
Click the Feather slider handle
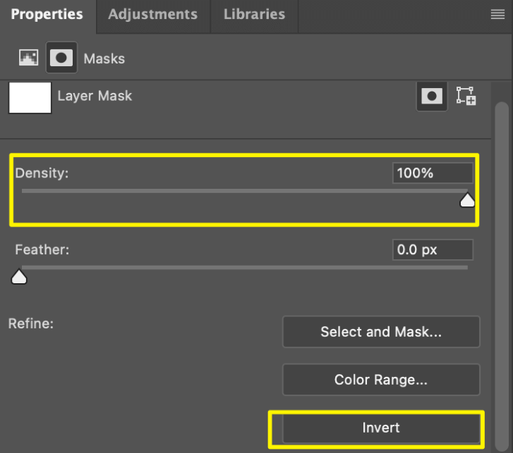tap(19, 277)
